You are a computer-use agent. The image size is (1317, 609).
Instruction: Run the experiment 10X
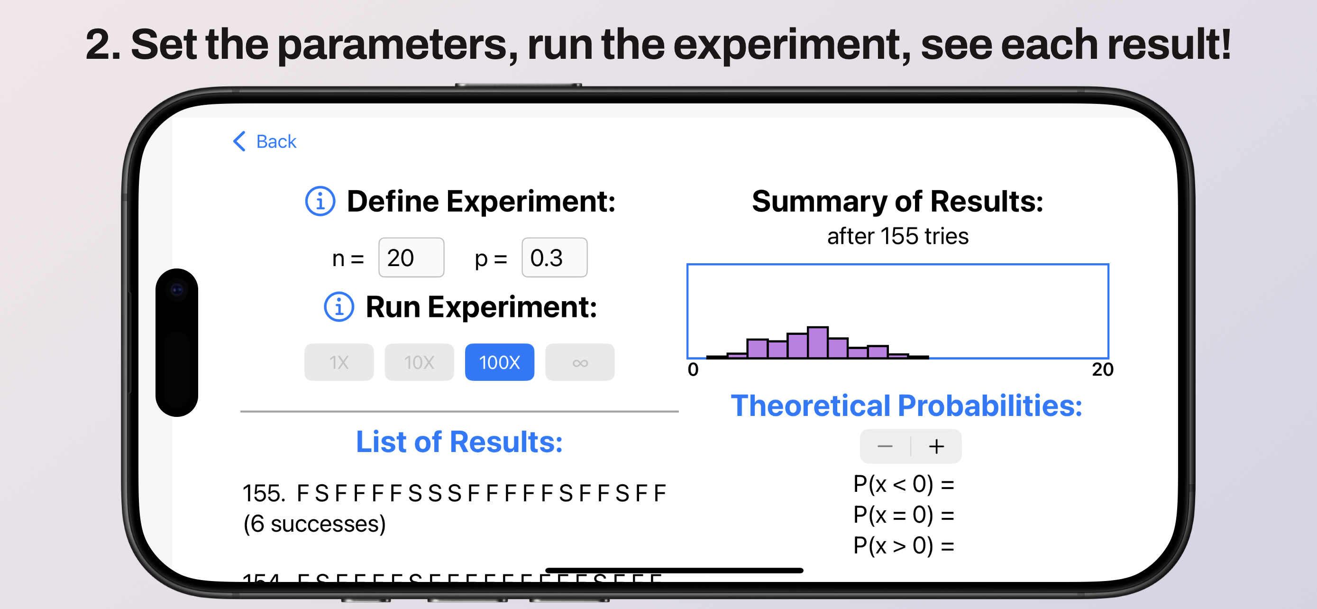click(419, 362)
